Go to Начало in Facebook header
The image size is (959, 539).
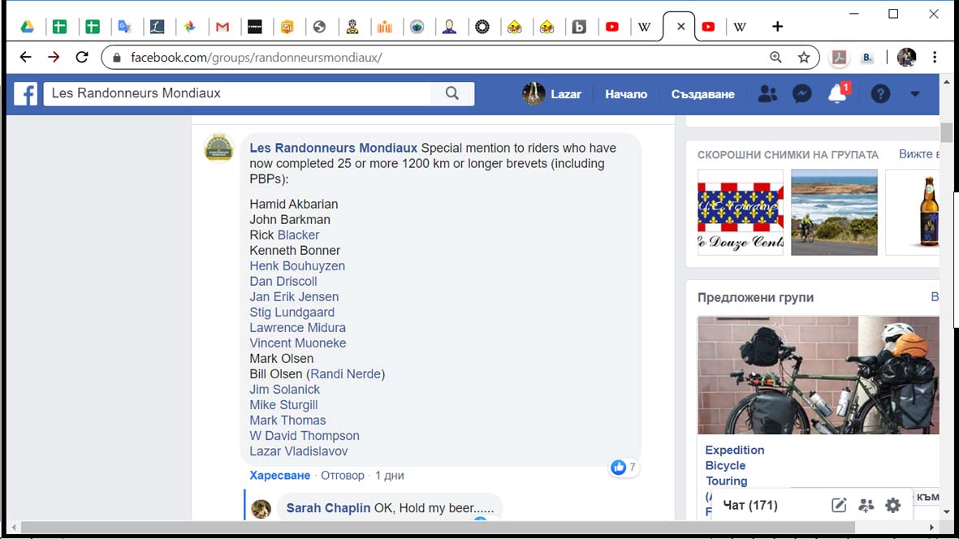coord(626,95)
